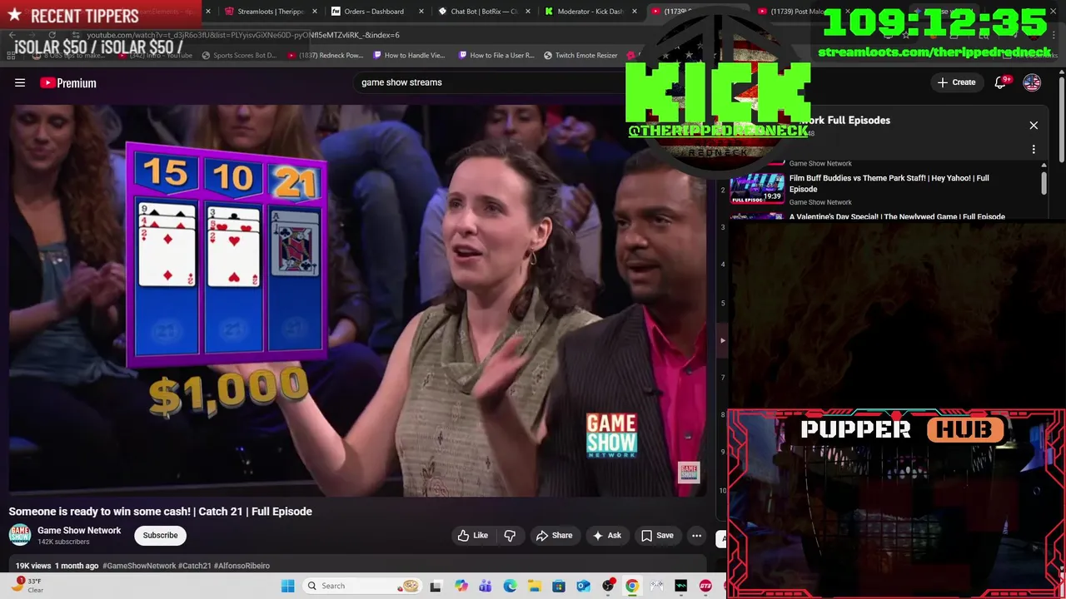Open more actions ellipsis beside Save

pos(696,536)
